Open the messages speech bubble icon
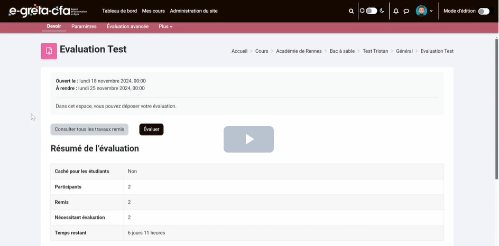Screen dimensions: 499x246 click(x=406, y=11)
